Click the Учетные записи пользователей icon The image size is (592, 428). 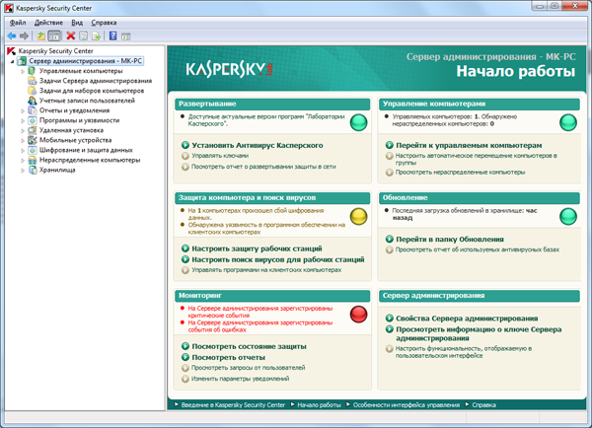33,101
